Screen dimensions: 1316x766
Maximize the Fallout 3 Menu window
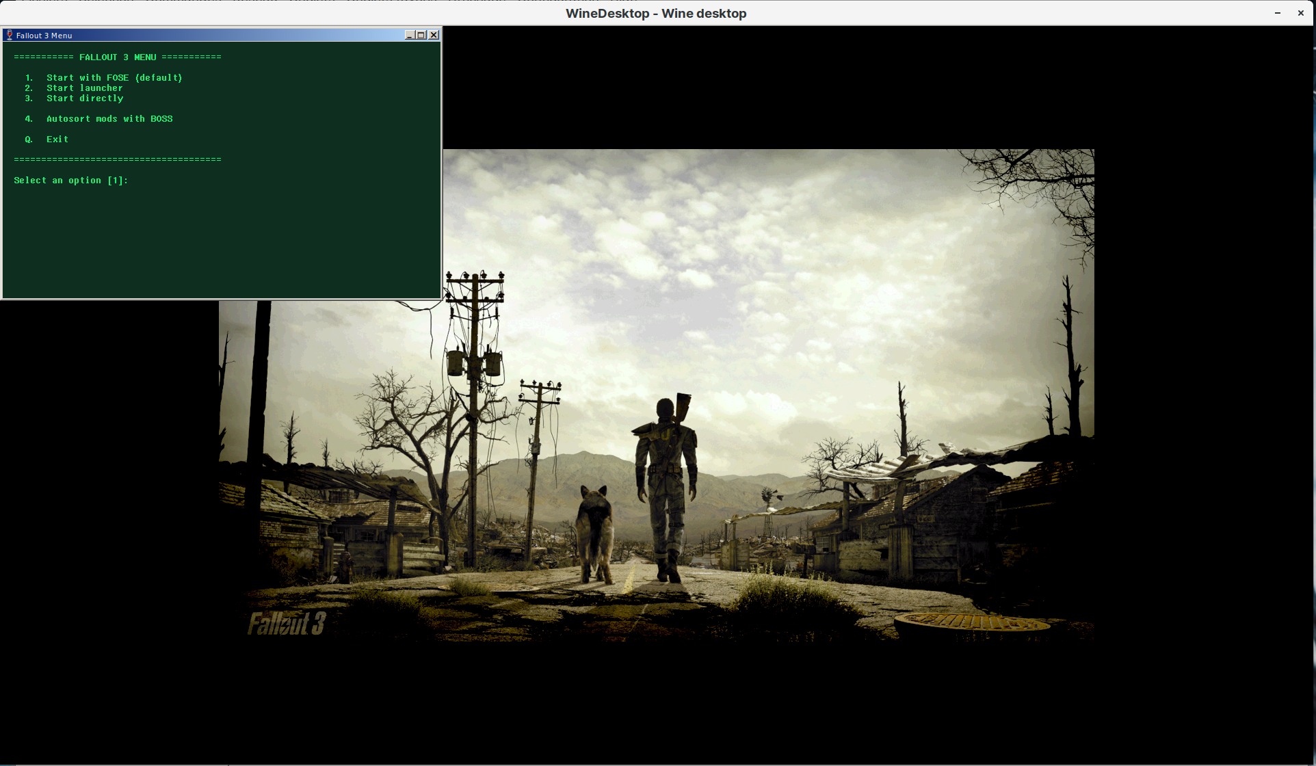[x=421, y=35]
